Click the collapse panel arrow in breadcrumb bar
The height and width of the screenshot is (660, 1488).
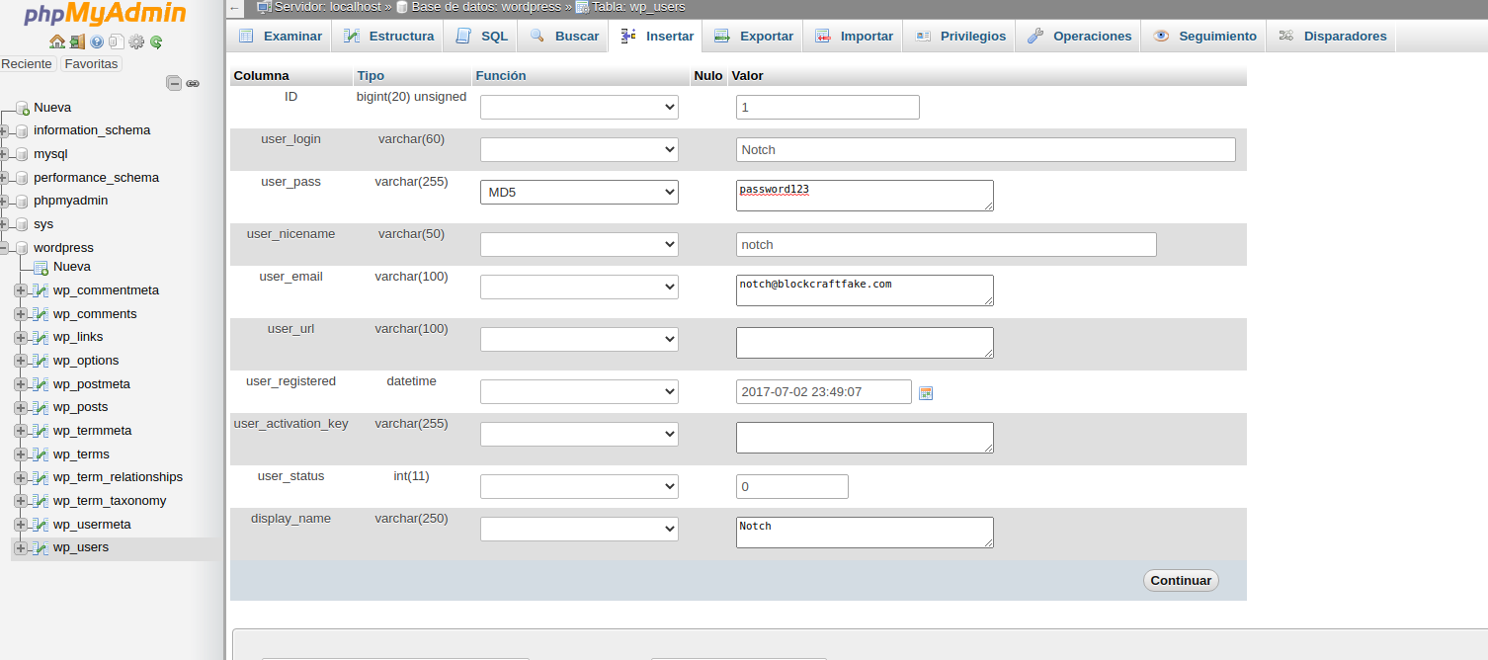tap(234, 8)
